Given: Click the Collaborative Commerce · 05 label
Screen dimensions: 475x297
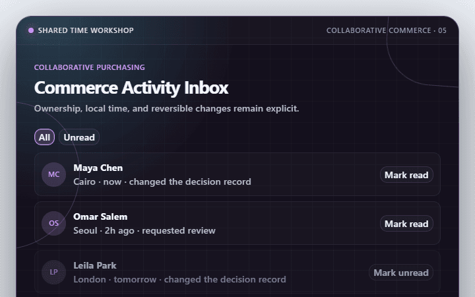Looking at the screenshot, I should pyautogui.click(x=386, y=30).
